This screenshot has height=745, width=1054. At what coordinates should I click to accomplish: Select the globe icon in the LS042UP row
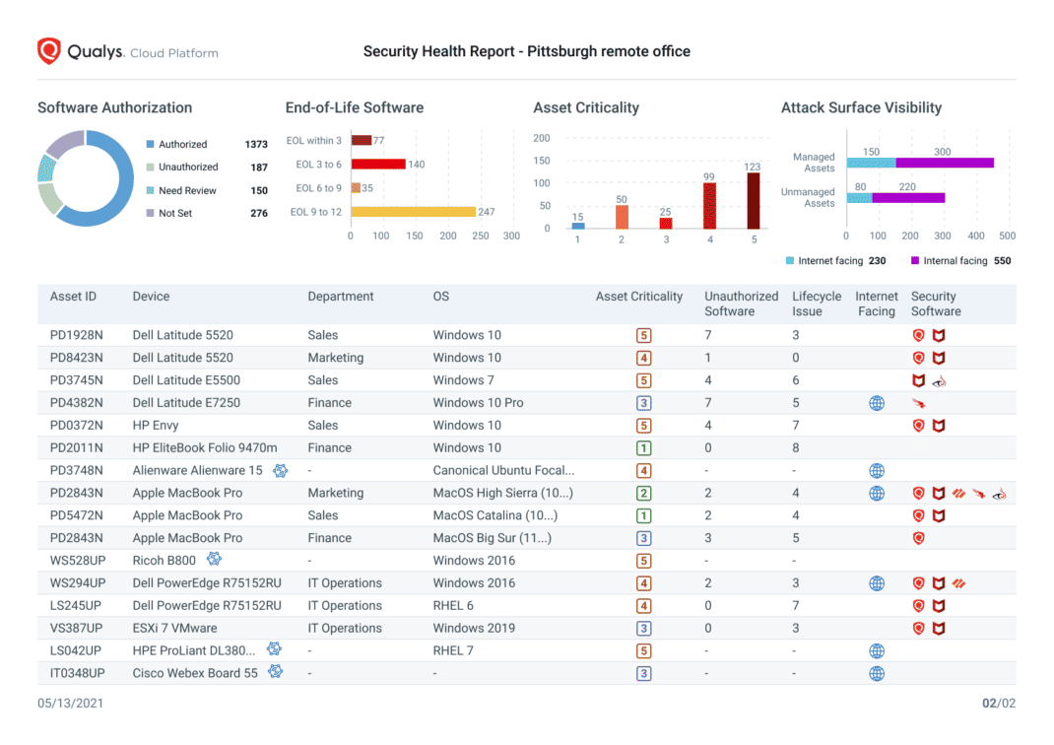point(877,650)
